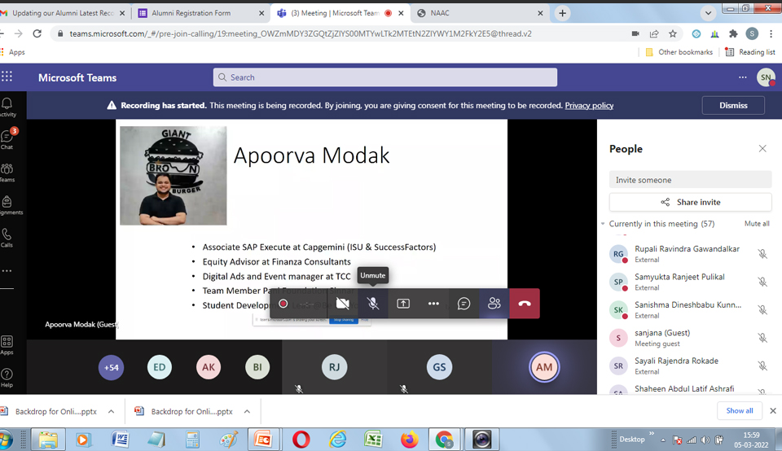Open the Teams app launcher grid

pyautogui.click(x=7, y=77)
